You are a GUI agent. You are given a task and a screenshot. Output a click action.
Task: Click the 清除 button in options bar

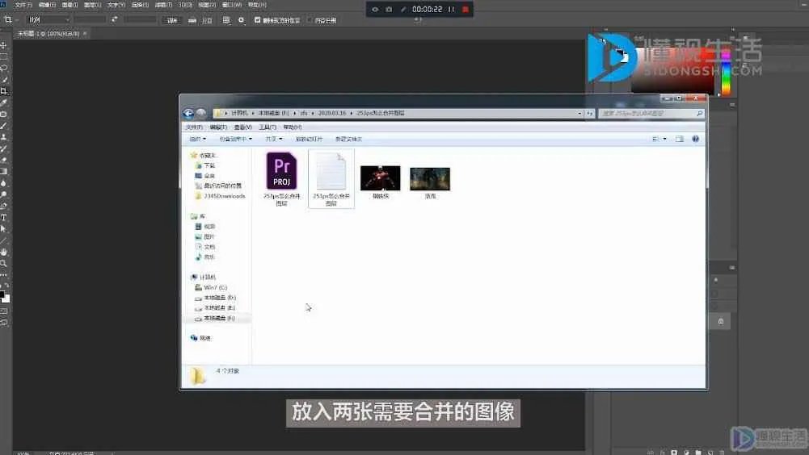click(x=172, y=20)
